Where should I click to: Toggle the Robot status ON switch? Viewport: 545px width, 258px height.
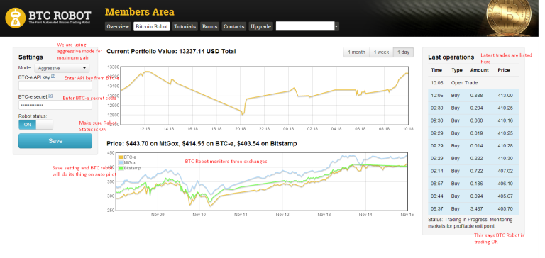click(35, 125)
